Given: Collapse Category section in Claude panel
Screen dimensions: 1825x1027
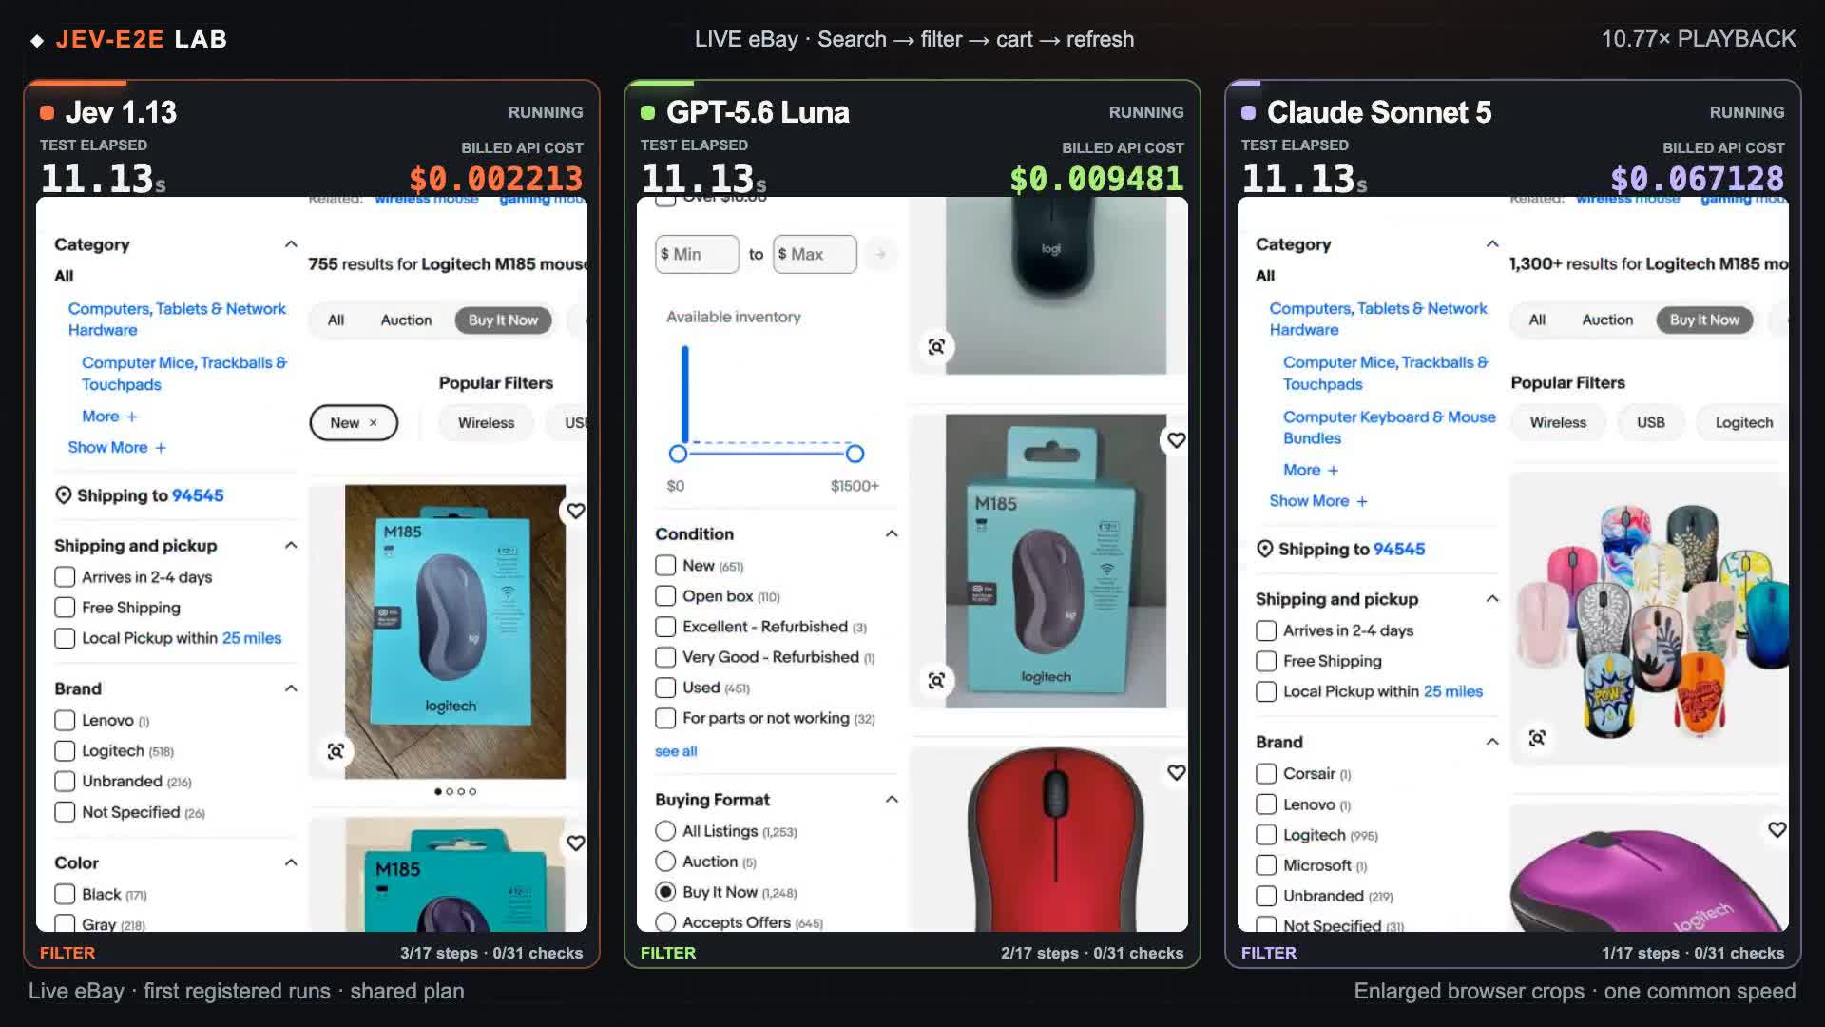Looking at the screenshot, I should pyautogui.click(x=1492, y=244).
